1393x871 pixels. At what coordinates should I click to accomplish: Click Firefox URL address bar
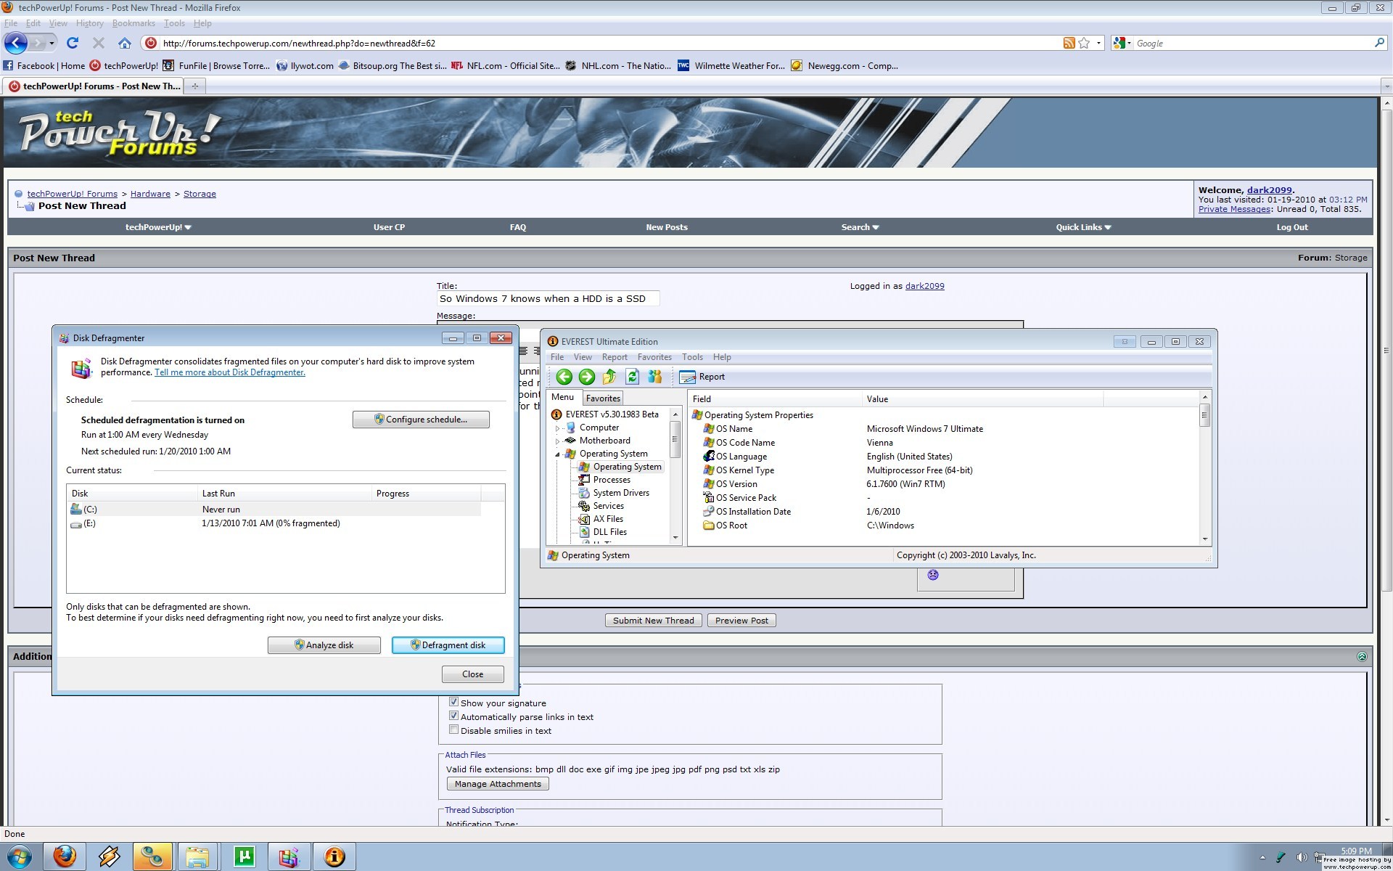[x=609, y=44]
